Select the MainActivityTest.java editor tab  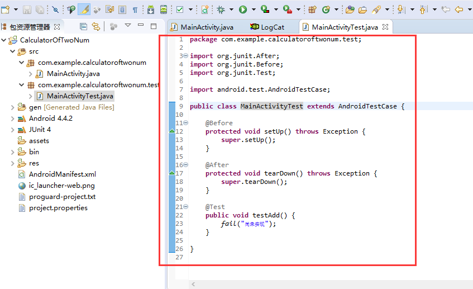click(x=345, y=27)
